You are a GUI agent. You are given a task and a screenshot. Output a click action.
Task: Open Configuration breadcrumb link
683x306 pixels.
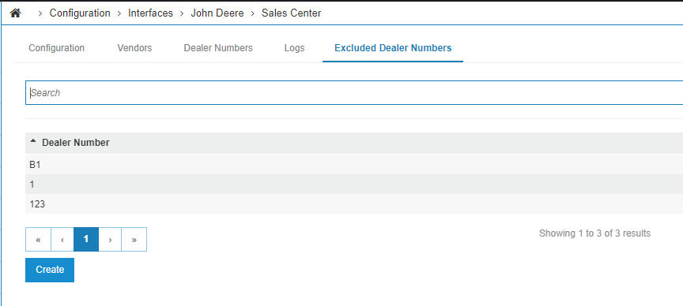(80, 13)
